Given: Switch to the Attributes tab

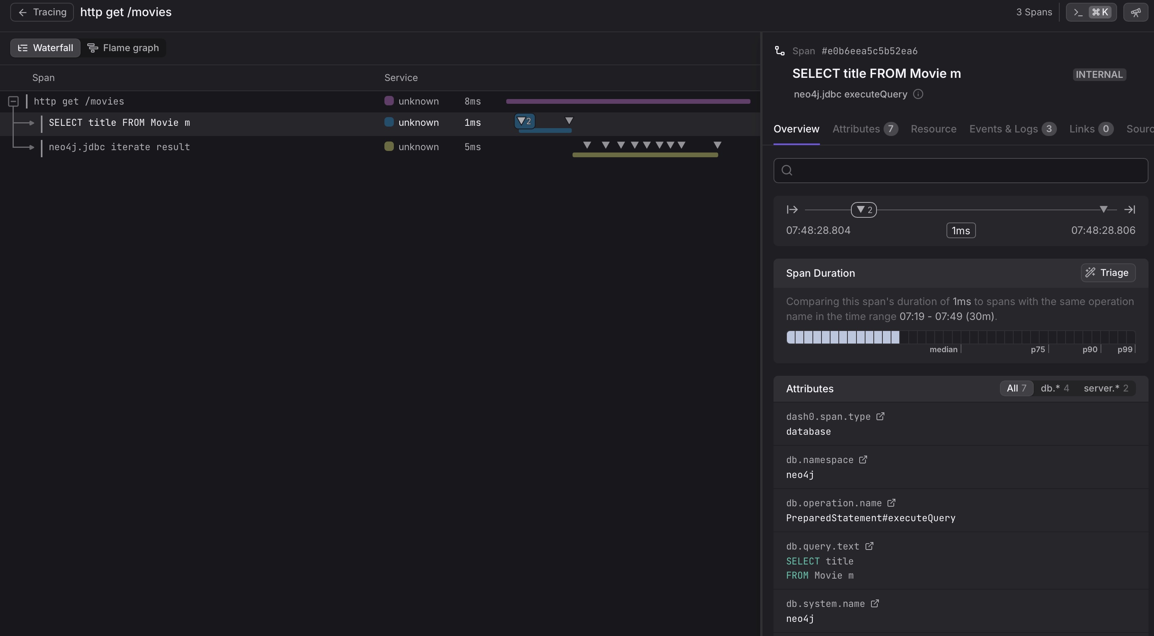Looking at the screenshot, I should [x=857, y=129].
